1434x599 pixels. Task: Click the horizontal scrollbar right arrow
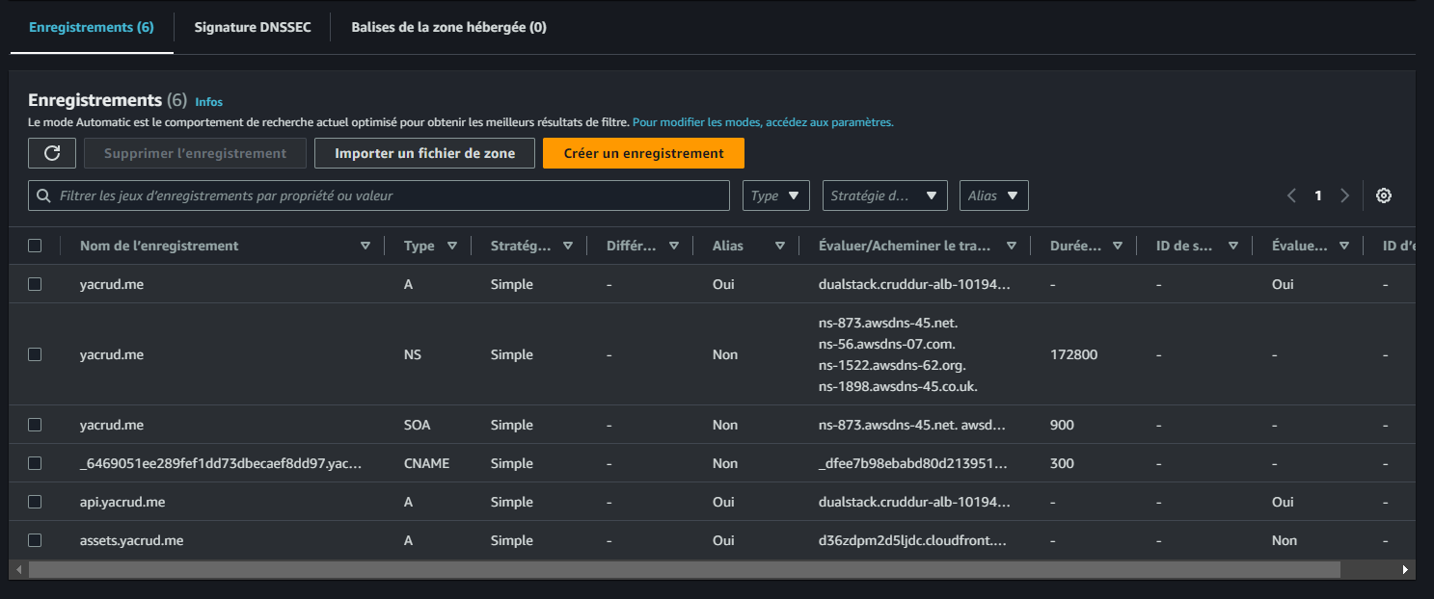(1406, 570)
